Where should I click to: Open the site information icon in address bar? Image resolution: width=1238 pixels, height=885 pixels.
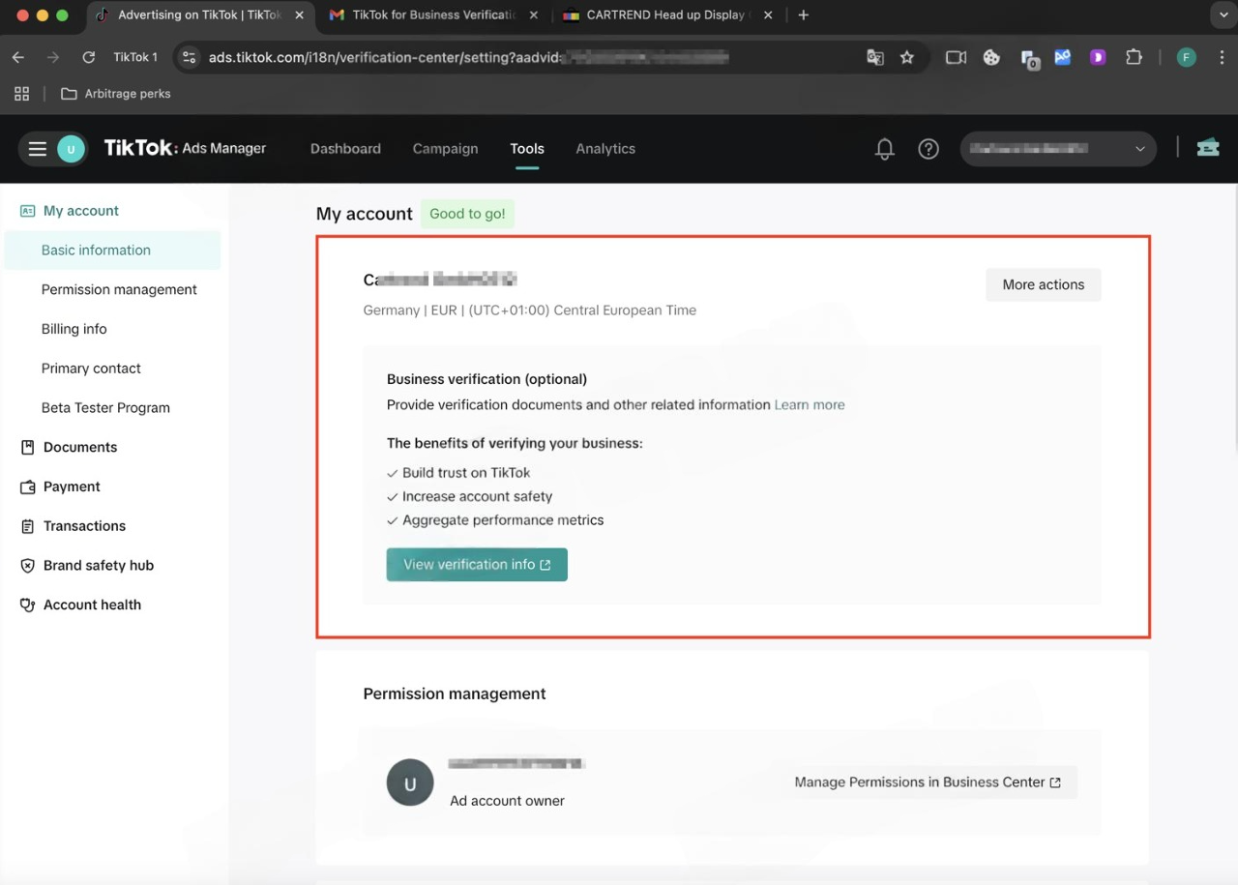pyautogui.click(x=190, y=57)
